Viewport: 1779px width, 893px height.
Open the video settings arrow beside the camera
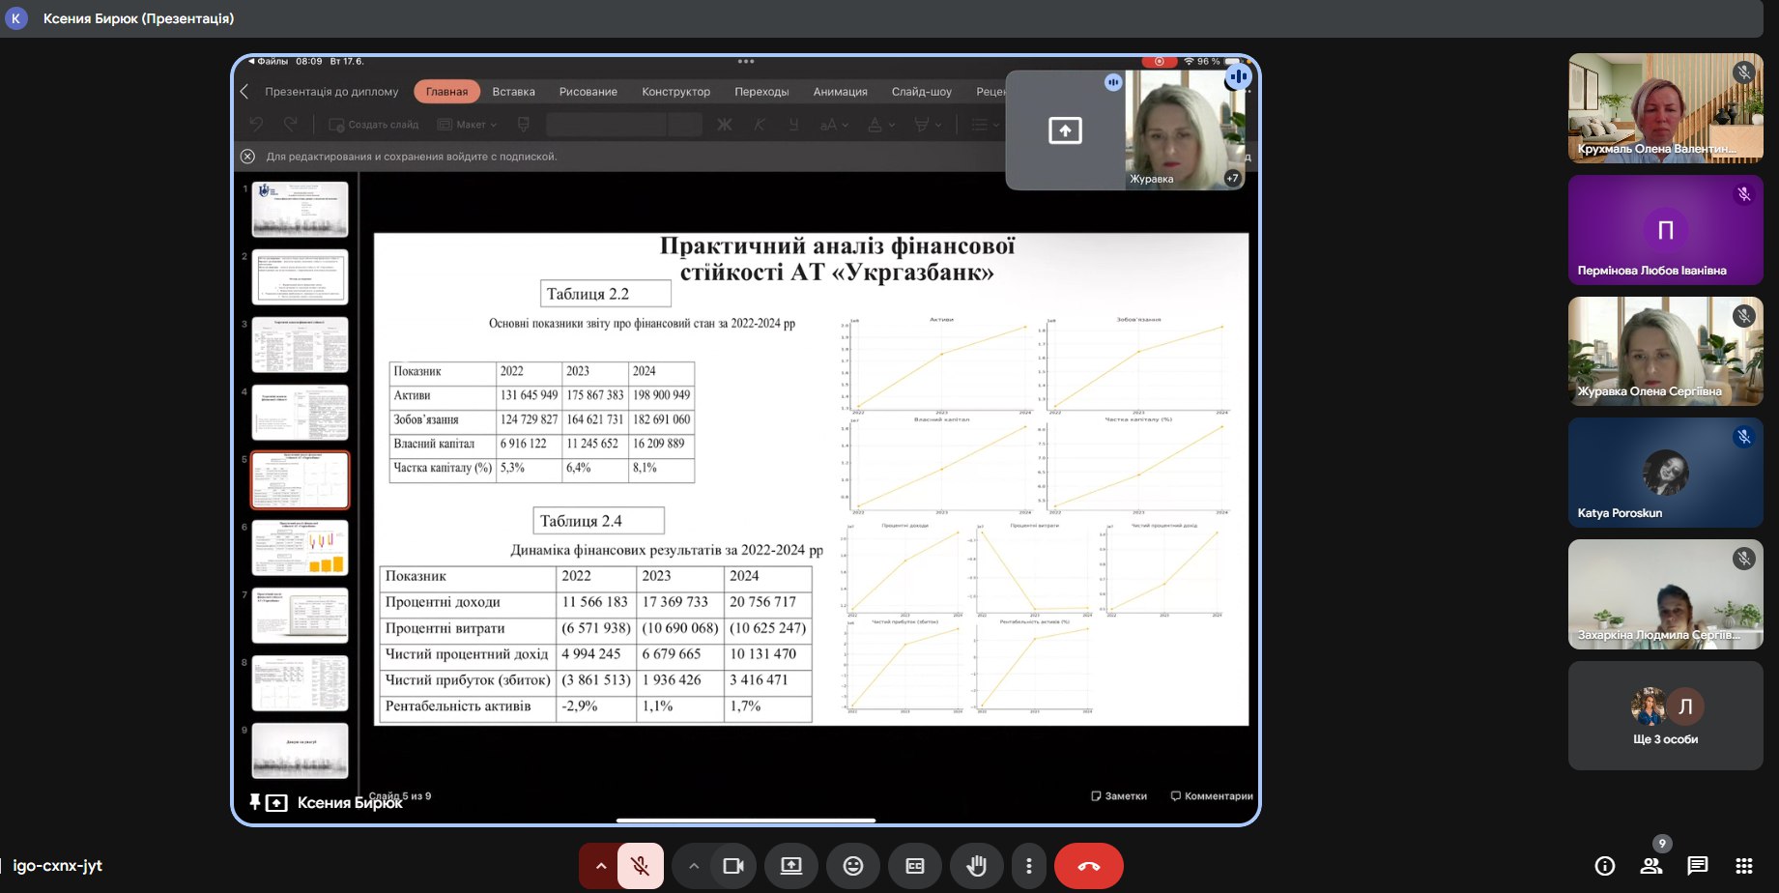tap(693, 866)
